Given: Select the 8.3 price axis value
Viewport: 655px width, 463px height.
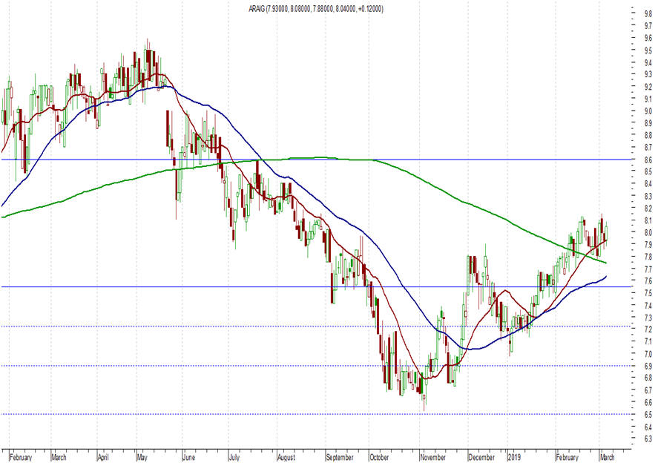Looking at the screenshot, I should click(648, 196).
